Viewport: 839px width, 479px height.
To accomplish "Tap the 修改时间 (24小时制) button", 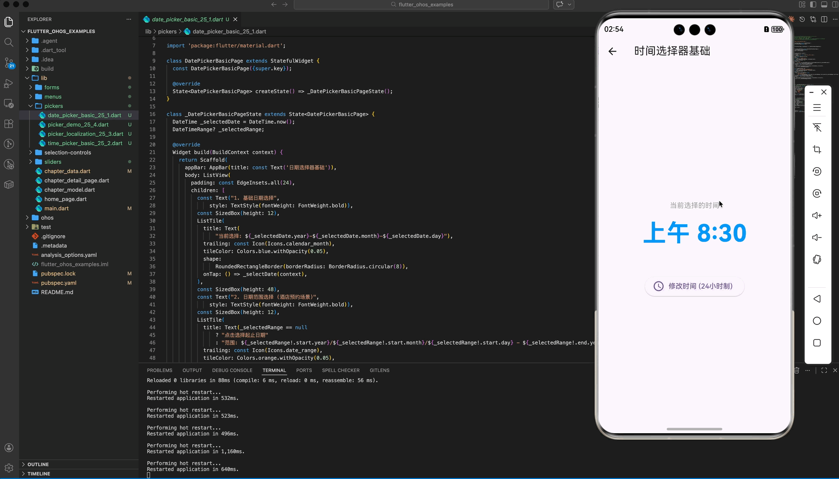I will pos(694,286).
